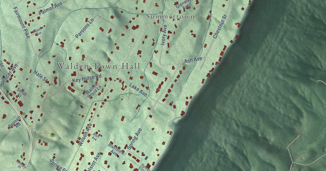Screen dimensions: 326x171
Task: Click the Lake Ave street label
Action: pyautogui.click(x=138, y=90)
